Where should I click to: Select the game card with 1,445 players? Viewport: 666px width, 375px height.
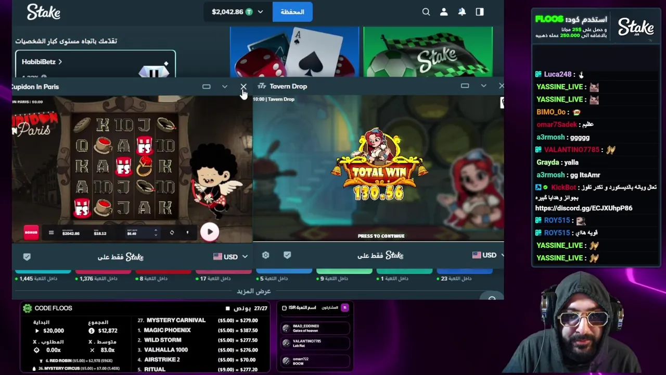43,275
